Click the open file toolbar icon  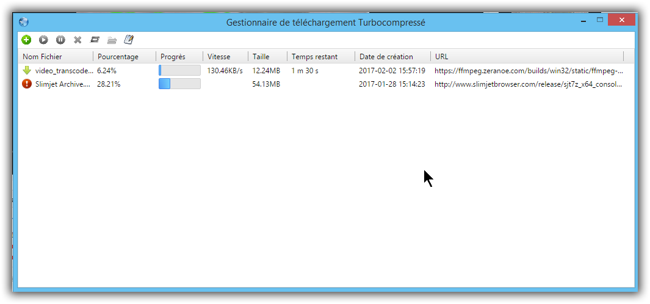click(x=95, y=40)
